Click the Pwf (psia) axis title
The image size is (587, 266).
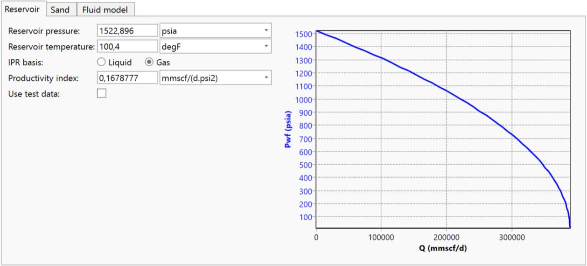point(288,129)
